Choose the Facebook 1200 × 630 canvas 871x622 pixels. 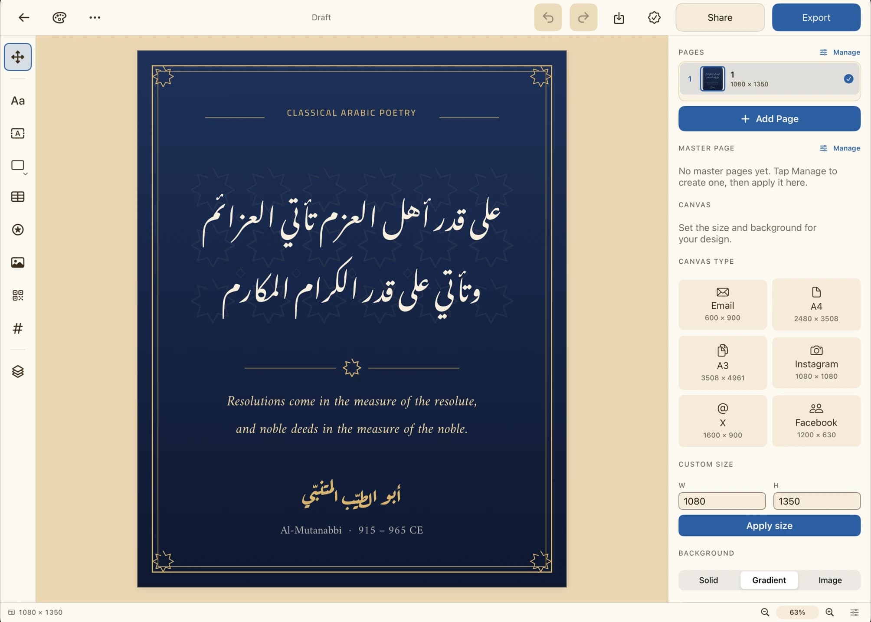[x=816, y=421]
